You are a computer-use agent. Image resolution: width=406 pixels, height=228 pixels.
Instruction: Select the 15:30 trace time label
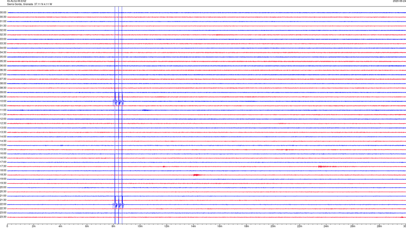tap(3, 149)
